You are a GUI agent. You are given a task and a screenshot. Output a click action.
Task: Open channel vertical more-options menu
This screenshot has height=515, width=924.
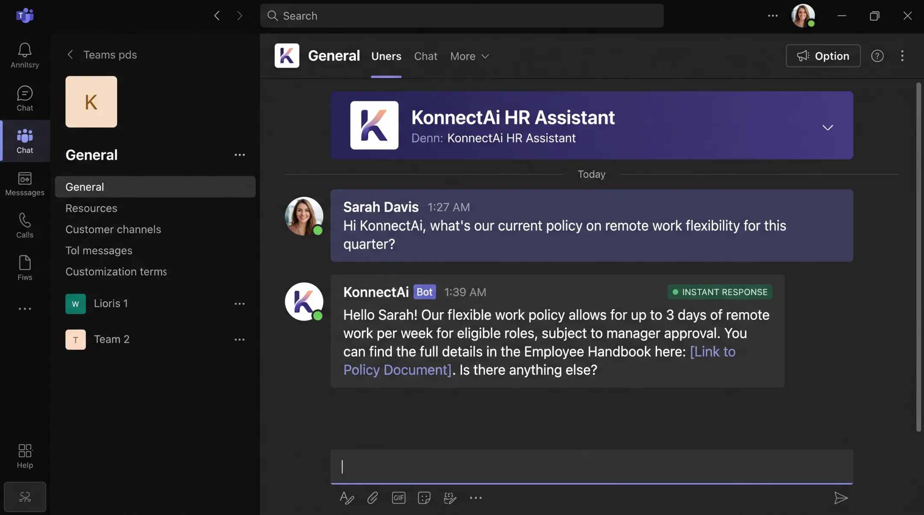coord(902,56)
